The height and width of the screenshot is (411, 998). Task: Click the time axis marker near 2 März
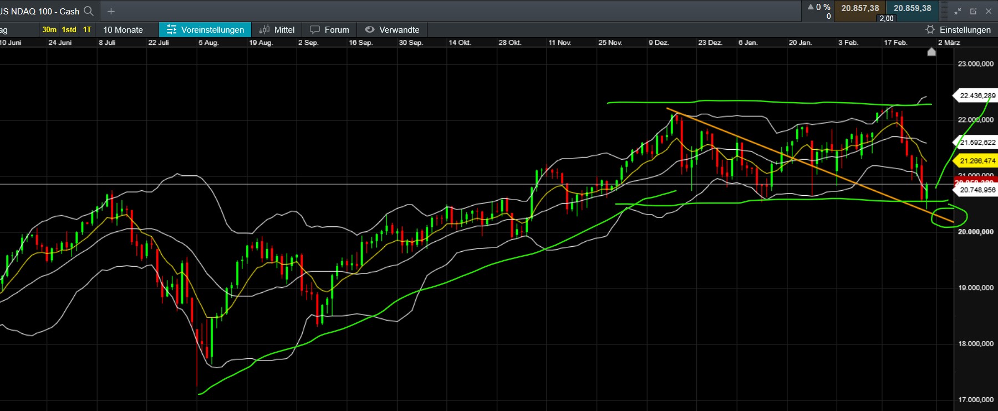[931, 52]
